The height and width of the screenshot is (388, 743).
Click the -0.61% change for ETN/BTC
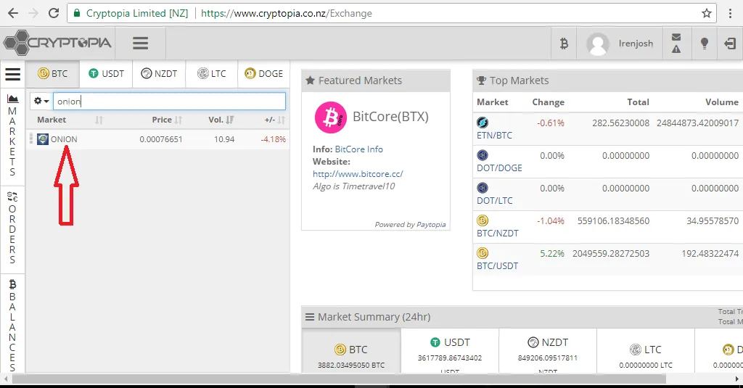click(x=551, y=123)
